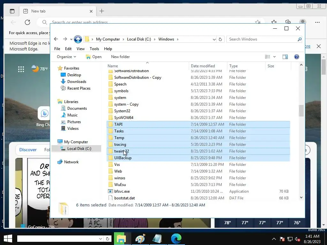Refresh the Windows folder view
This screenshot has width=327, height=245.
220,39
